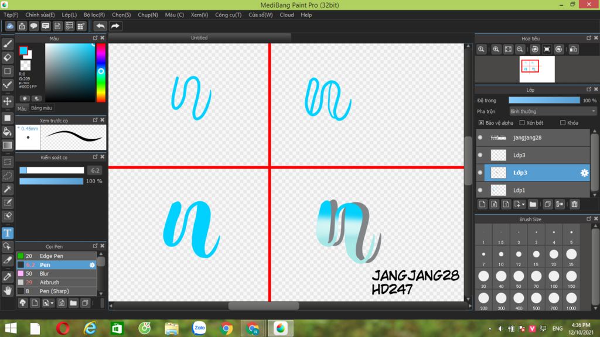Enable the Xén bớt checkbox
The image size is (600, 337).
pos(522,123)
